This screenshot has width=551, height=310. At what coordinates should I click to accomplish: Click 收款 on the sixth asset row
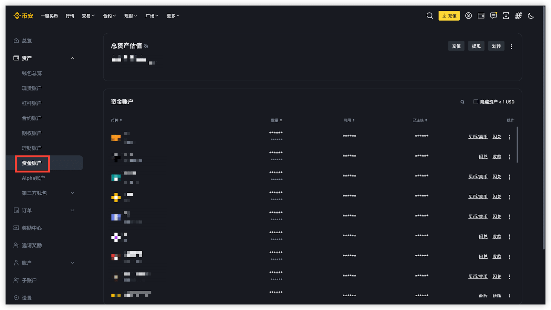point(497,236)
